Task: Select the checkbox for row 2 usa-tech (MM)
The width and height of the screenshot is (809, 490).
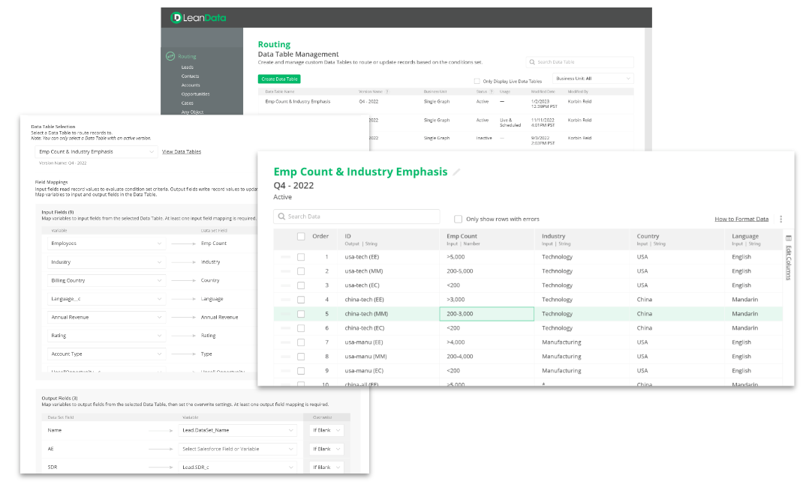Action: pyautogui.click(x=301, y=271)
